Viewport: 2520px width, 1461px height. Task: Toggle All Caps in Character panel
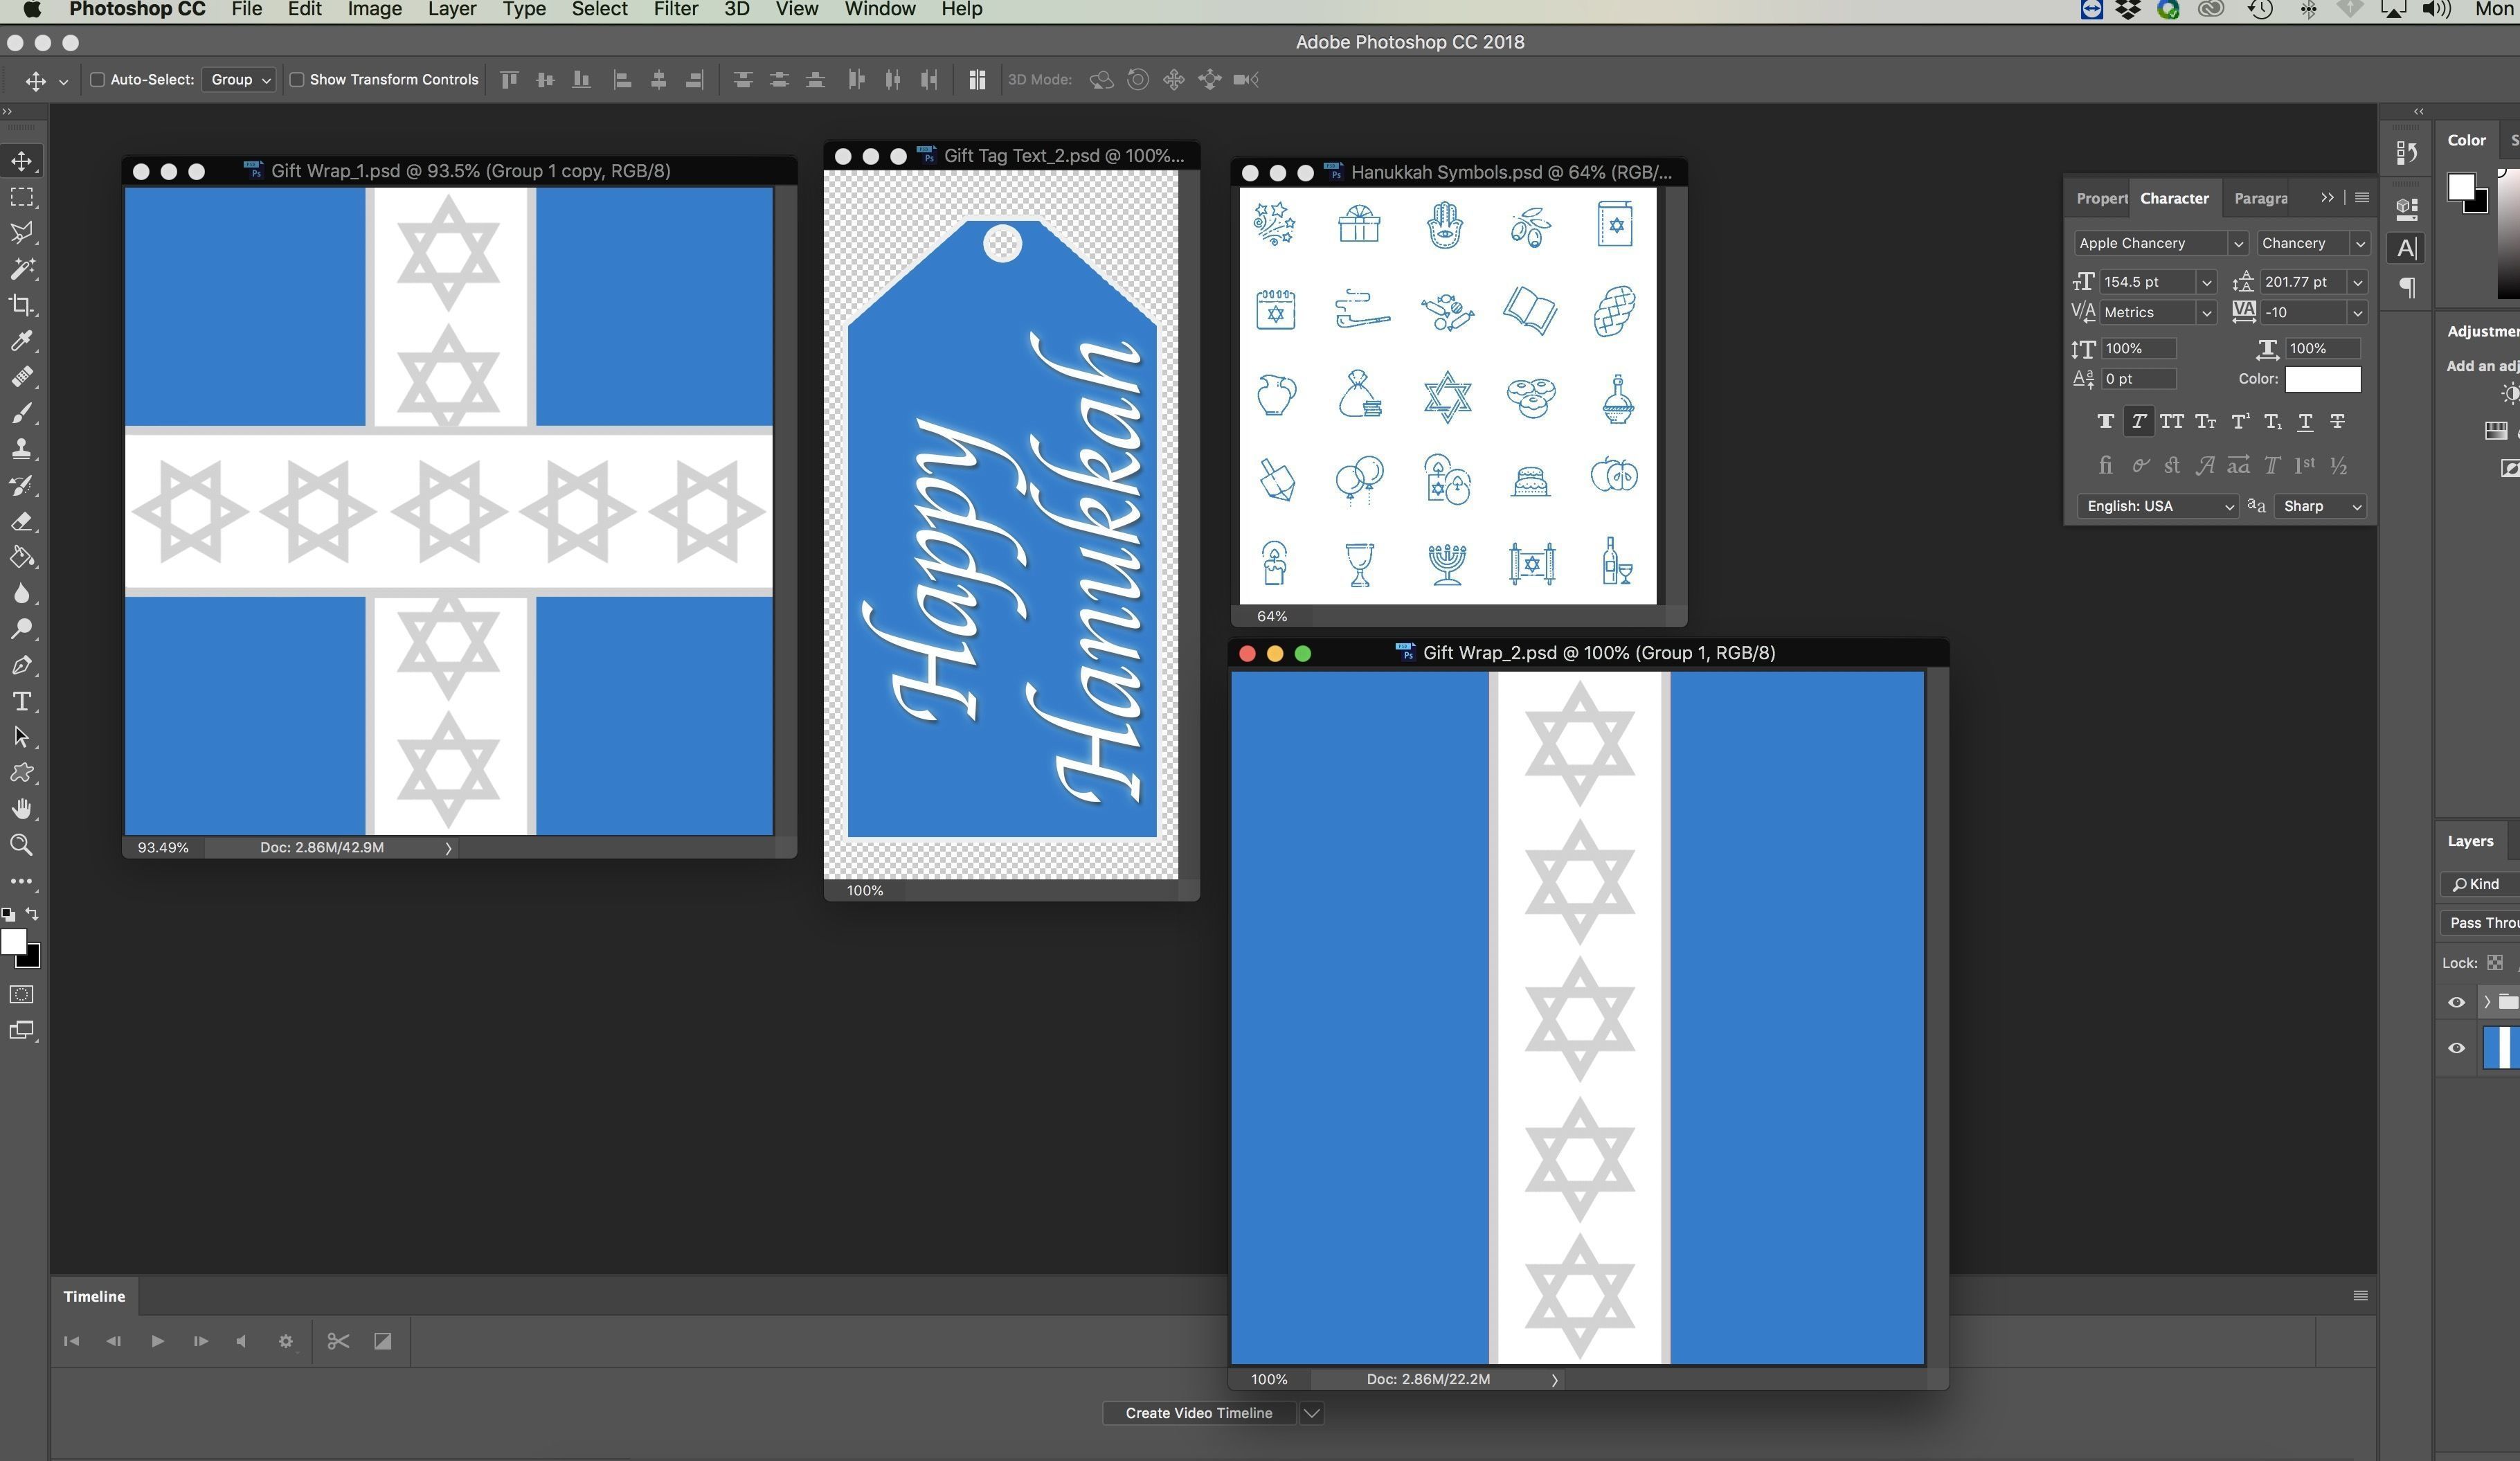pyautogui.click(x=2171, y=421)
